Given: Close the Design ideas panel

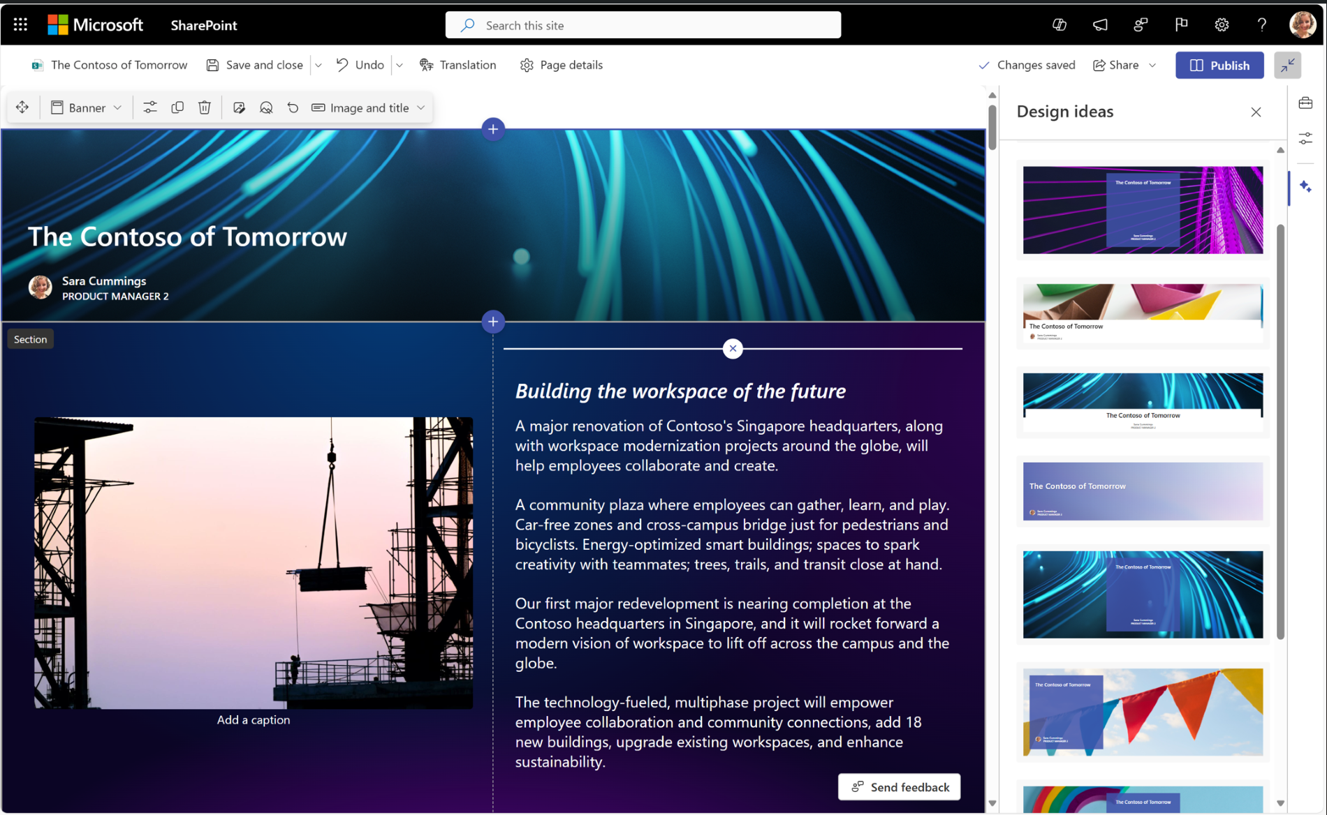Looking at the screenshot, I should click(1256, 112).
